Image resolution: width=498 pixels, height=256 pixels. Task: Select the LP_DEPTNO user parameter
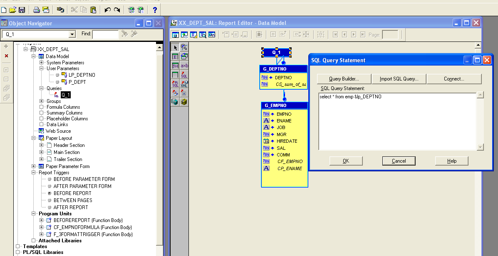(x=82, y=75)
